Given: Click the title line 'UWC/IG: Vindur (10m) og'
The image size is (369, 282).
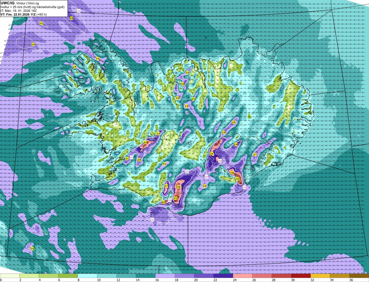Looking at the screenshot, I should (20, 3).
